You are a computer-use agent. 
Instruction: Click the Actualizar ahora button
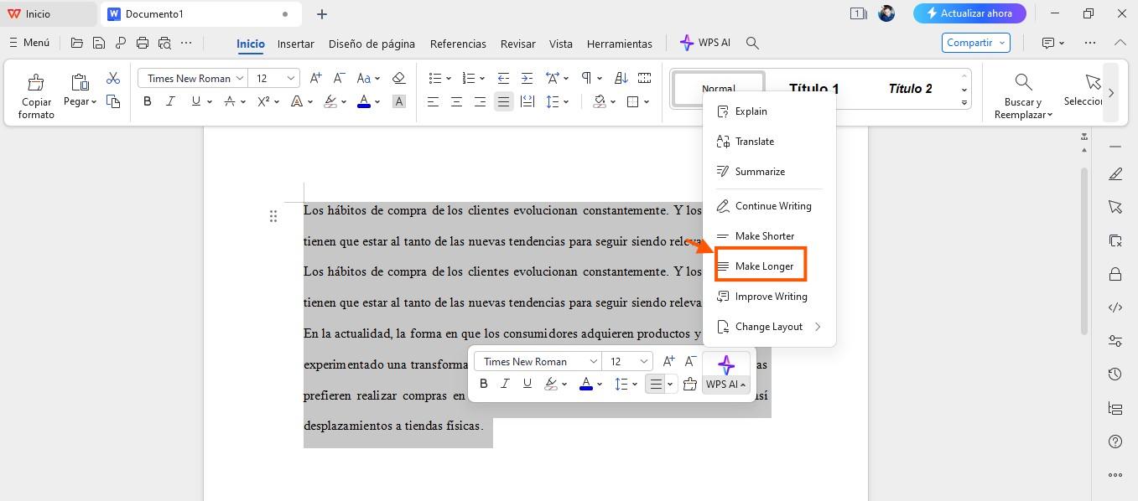[x=969, y=13]
